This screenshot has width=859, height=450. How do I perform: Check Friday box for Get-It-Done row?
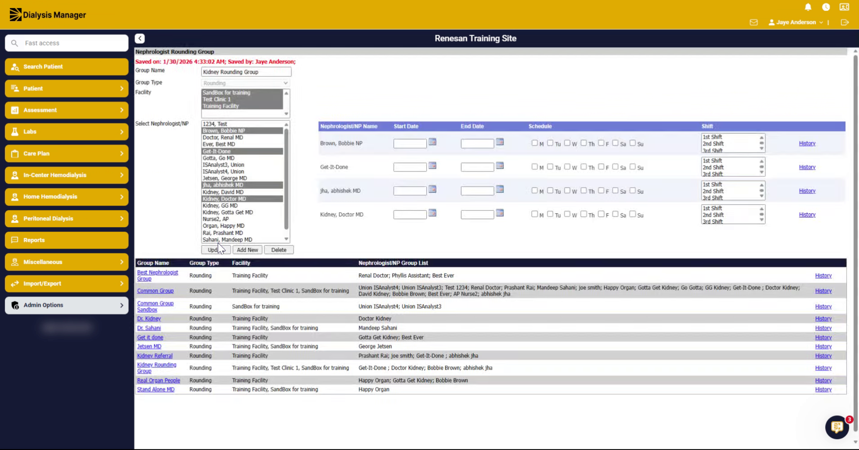(601, 167)
